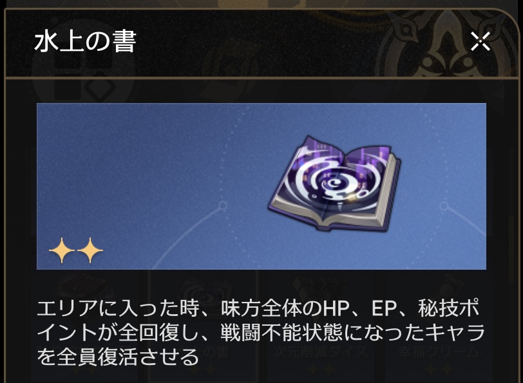Close the 水上の書 detail popup
This screenshot has width=523, height=383.
pyautogui.click(x=480, y=41)
